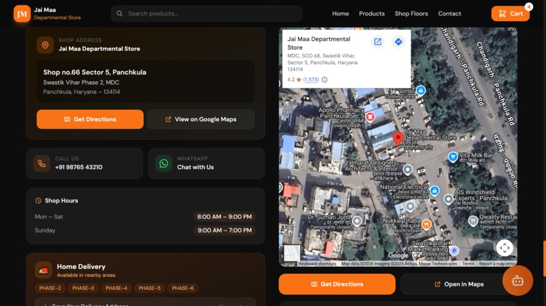546x306 pixels.
Task: Go to the Home page
Action: (x=340, y=14)
